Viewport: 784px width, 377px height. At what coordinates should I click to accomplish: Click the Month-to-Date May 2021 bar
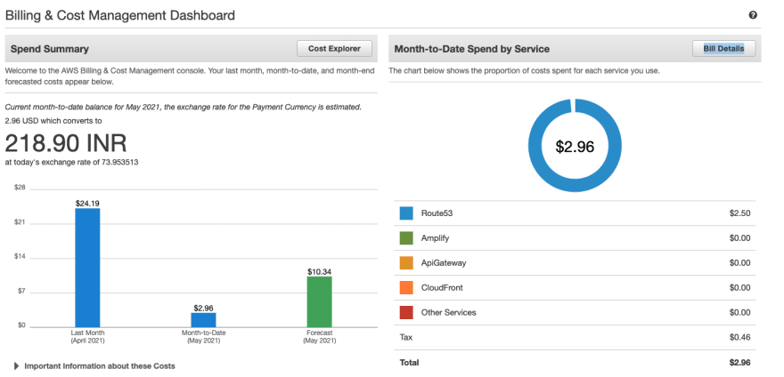[x=203, y=320]
